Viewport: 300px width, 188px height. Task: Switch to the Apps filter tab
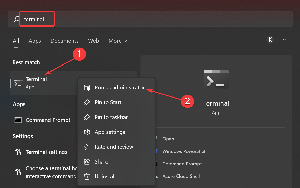(x=35, y=41)
